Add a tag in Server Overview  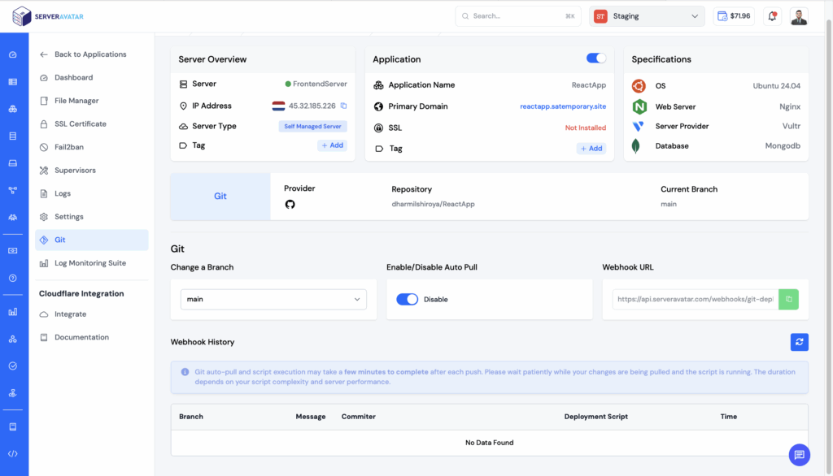click(x=332, y=145)
